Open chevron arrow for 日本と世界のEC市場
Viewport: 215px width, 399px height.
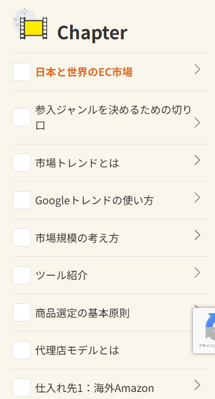(x=197, y=69)
